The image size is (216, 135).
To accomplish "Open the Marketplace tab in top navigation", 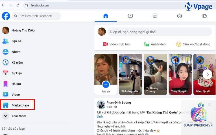I will pos(155,16).
